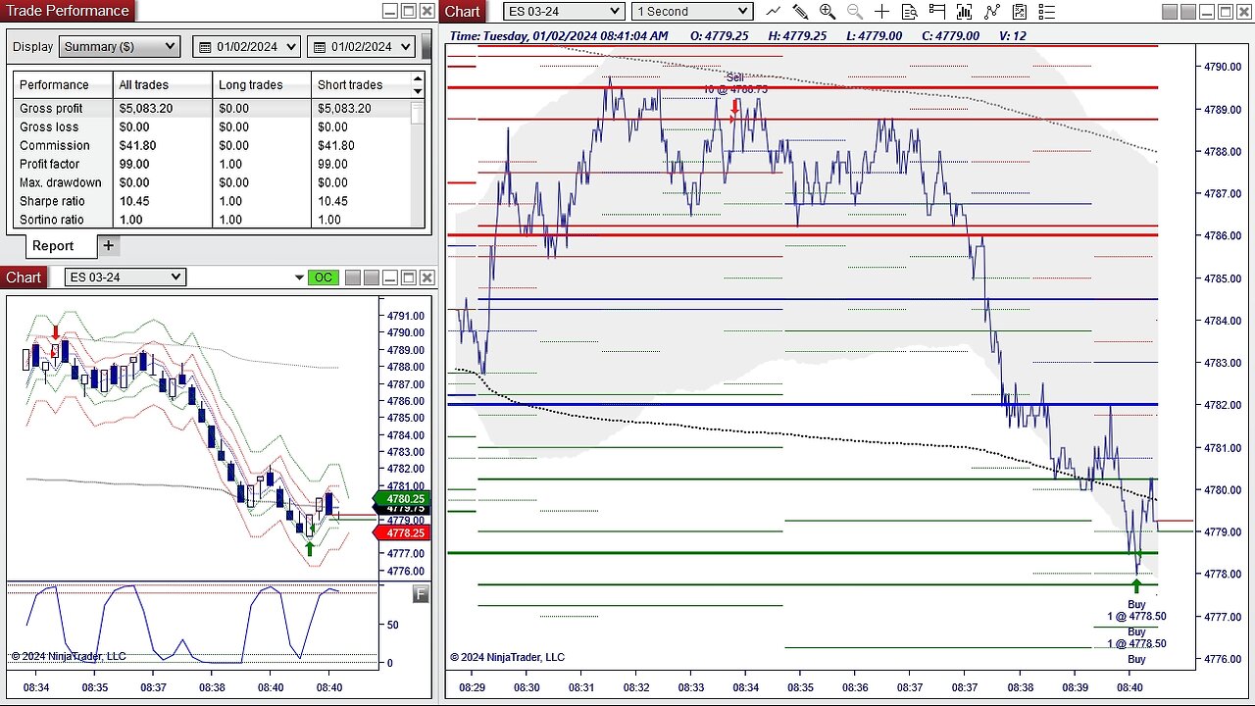Select the Max. drawdown row label
This screenshot has width=1255, height=706.
pyautogui.click(x=61, y=183)
